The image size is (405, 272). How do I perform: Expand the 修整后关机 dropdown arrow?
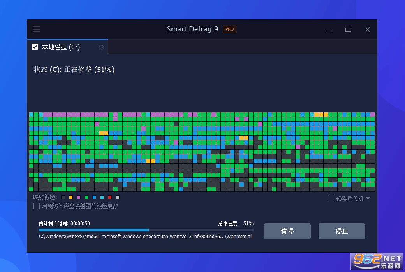[368, 198]
